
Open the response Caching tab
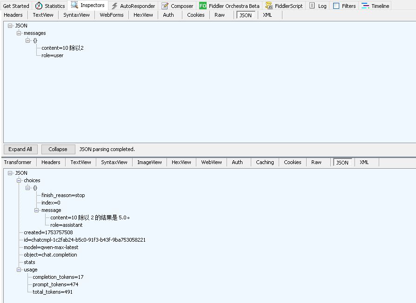coord(265,162)
